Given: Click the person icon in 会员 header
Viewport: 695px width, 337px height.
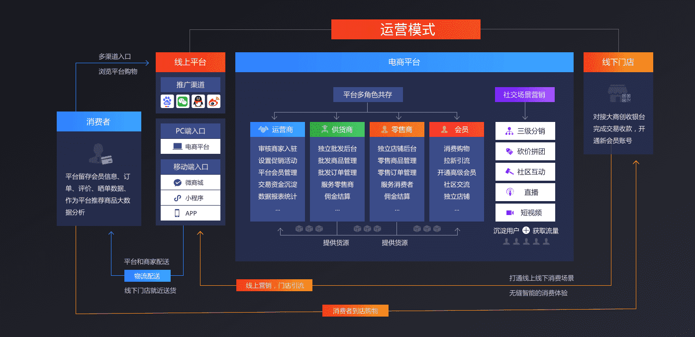Looking at the screenshot, I should click(x=445, y=129).
